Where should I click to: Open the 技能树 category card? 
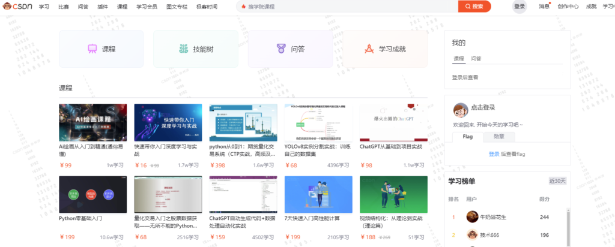tap(196, 49)
